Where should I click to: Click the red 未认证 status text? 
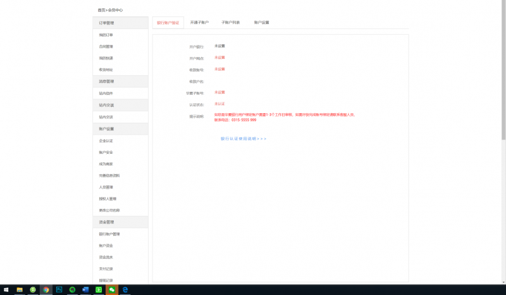[219, 104]
